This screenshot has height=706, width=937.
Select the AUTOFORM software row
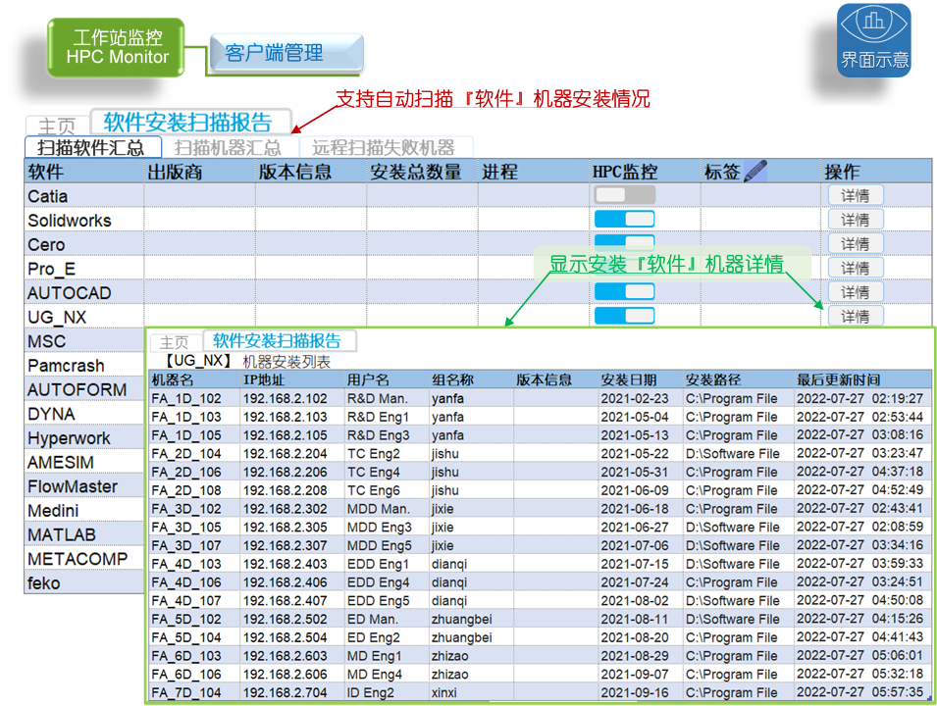click(84, 389)
